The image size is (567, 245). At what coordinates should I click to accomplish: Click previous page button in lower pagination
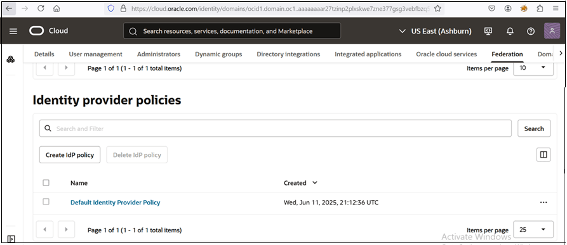(45, 230)
